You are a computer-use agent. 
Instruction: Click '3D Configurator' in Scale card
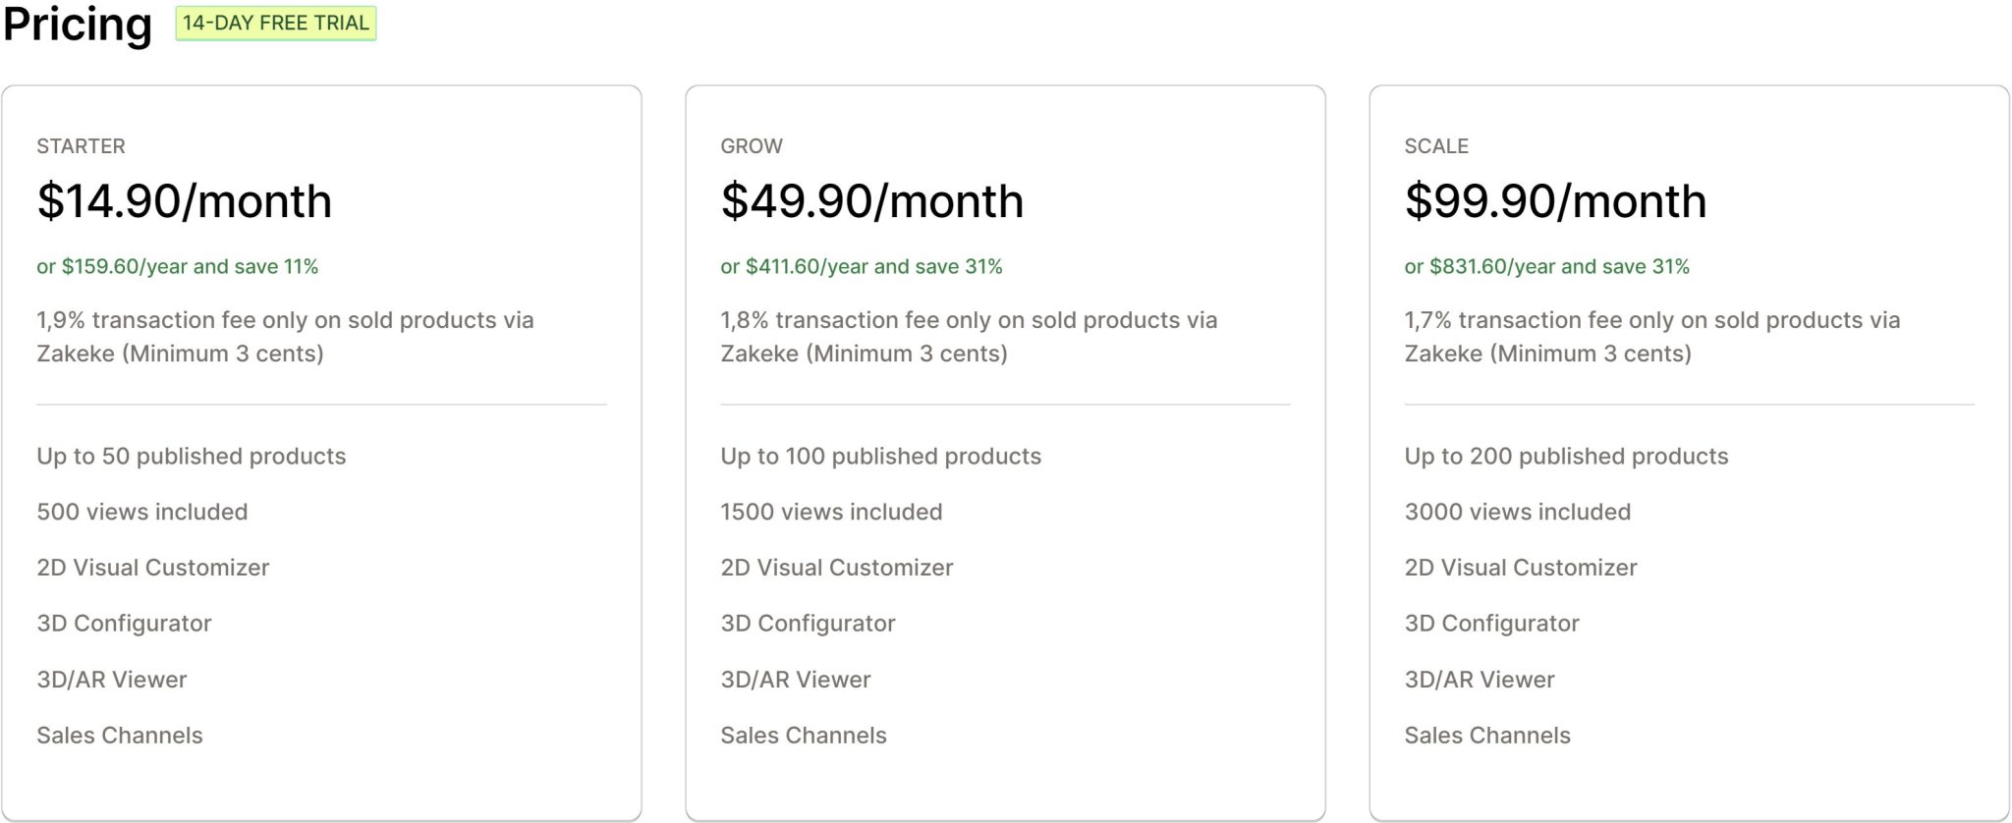(x=1492, y=624)
